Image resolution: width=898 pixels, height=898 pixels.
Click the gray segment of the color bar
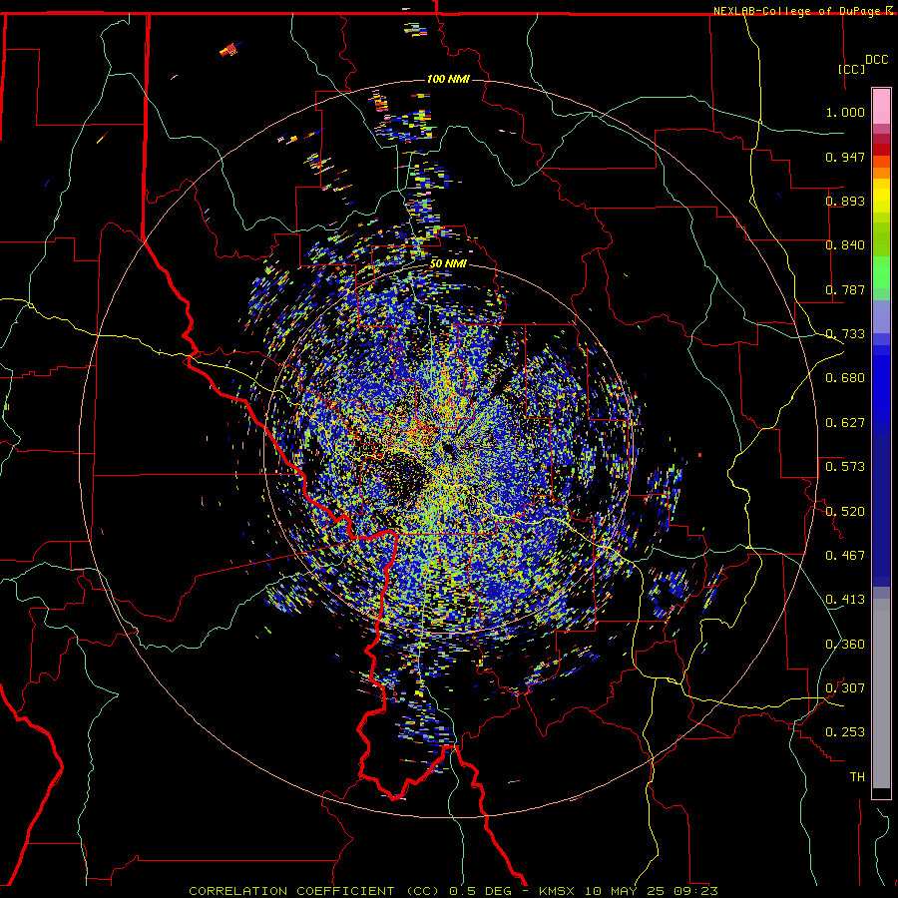[881, 693]
